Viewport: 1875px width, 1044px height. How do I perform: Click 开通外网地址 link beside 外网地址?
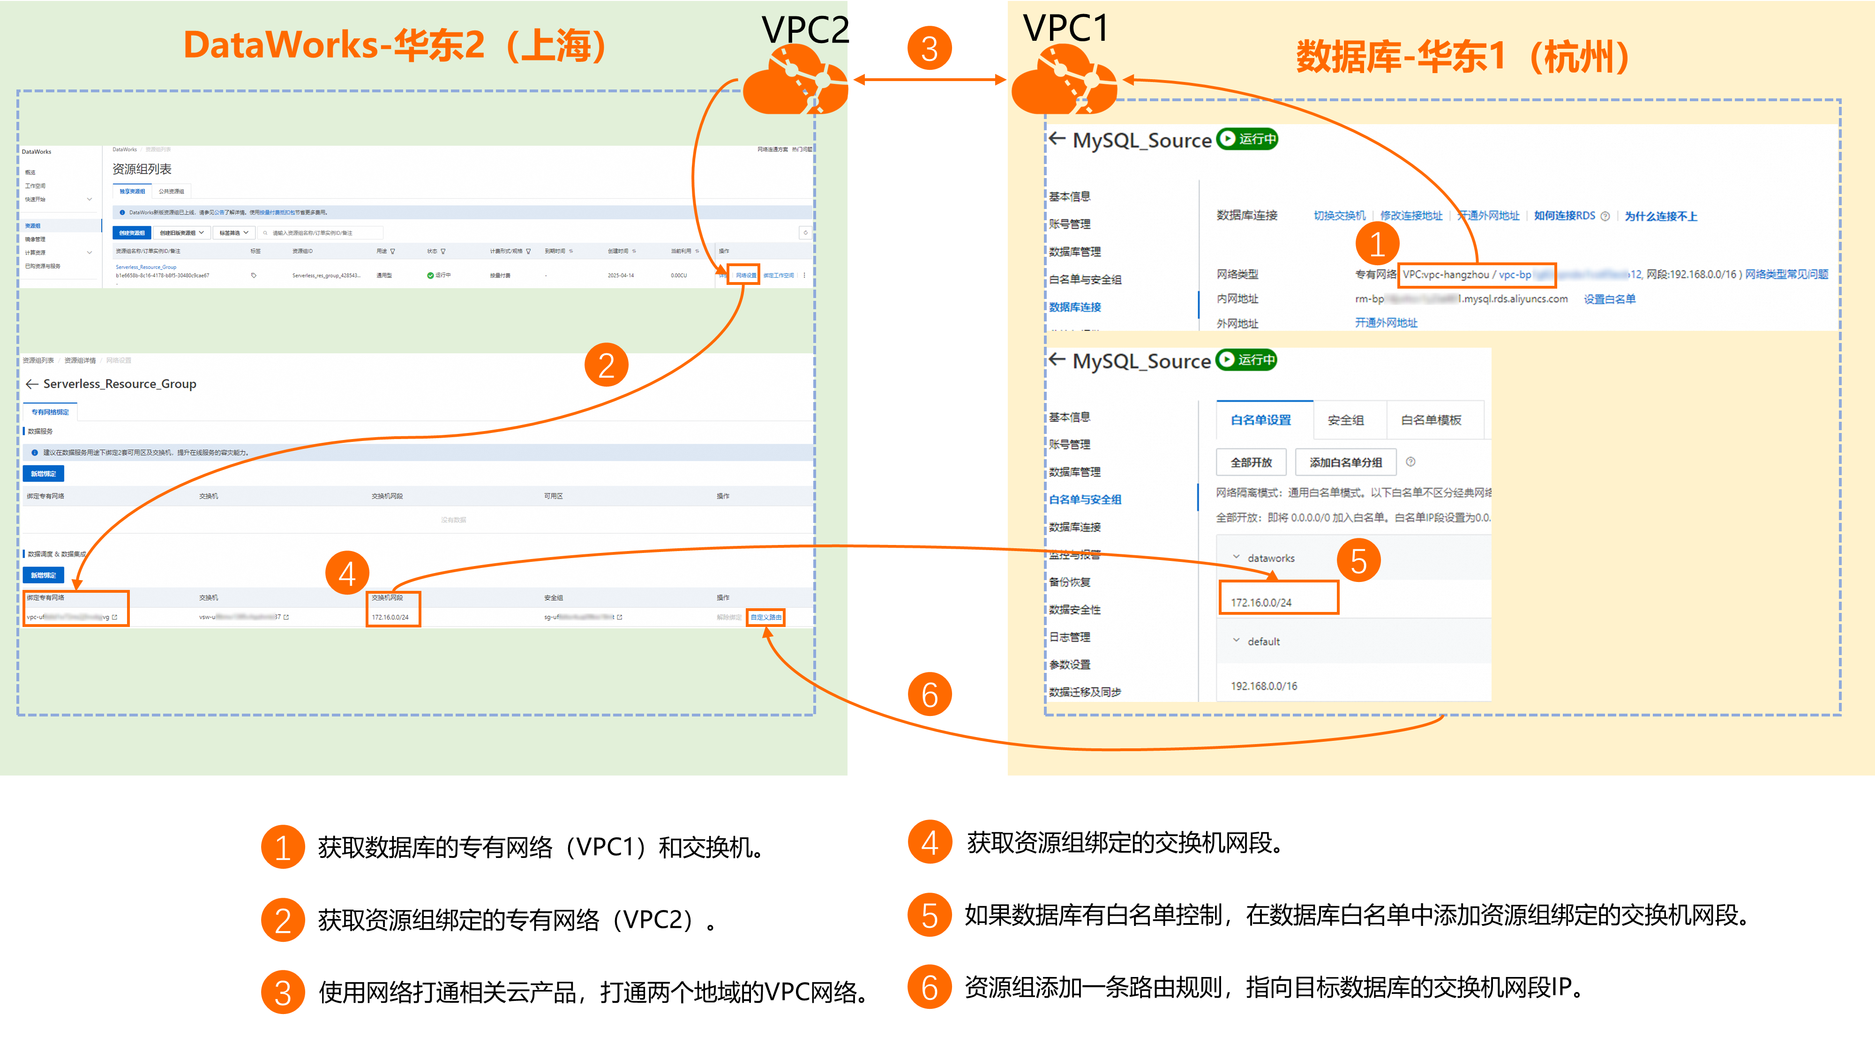pos(1386,322)
